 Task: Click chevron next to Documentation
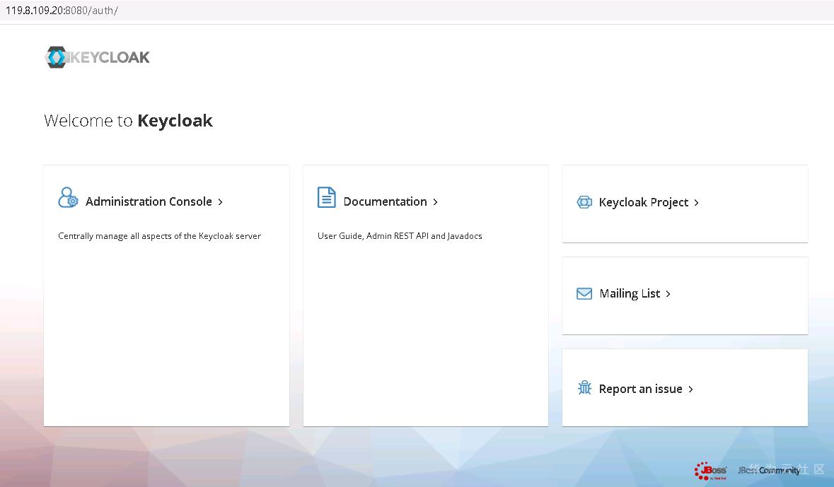(x=435, y=202)
